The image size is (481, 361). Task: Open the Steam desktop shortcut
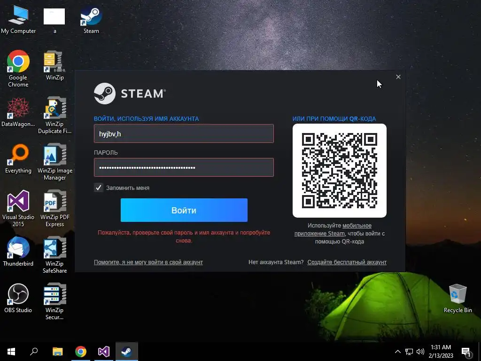pyautogui.click(x=91, y=20)
